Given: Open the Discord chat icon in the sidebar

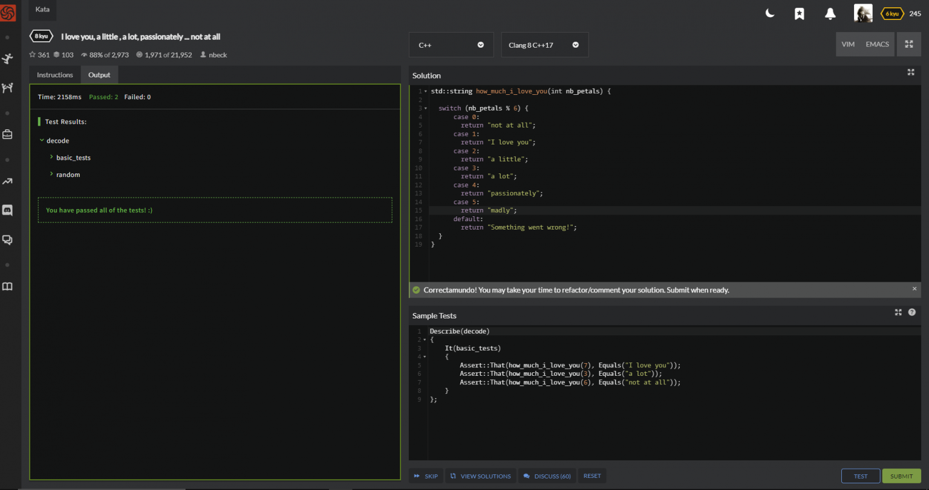Looking at the screenshot, I should pyautogui.click(x=8, y=210).
